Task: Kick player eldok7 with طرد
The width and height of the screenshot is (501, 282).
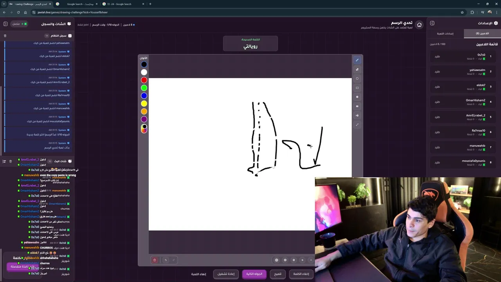Action: 437,87
